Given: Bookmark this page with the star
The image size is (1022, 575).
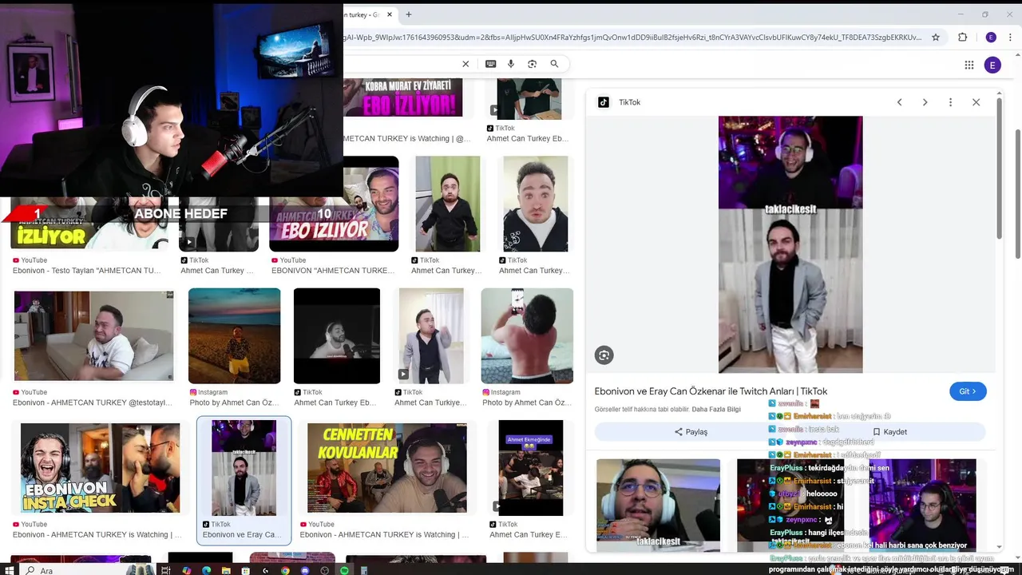Looking at the screenshot, I should [x=936, y=38].
